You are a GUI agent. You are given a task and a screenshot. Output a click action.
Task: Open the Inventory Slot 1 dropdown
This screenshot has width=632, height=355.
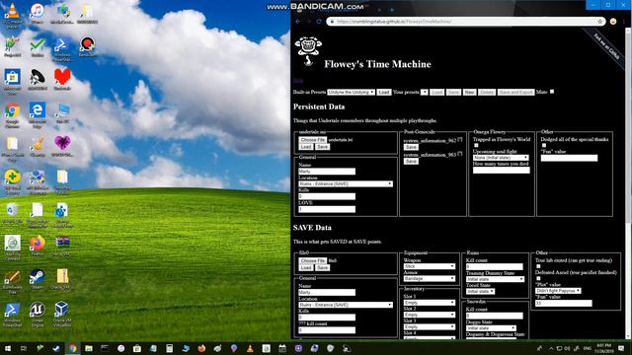tap(430, 303)
